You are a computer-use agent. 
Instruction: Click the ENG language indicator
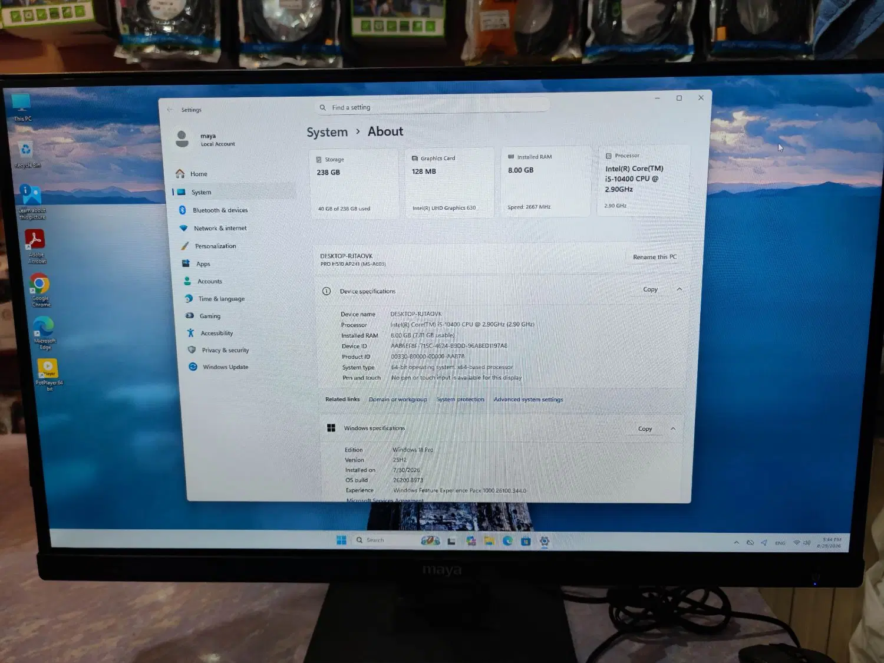(x=780, y=543)
